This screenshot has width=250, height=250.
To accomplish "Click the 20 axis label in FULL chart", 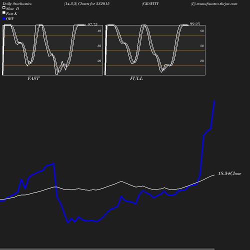I will pyautogui.click(x=202, y=61).
